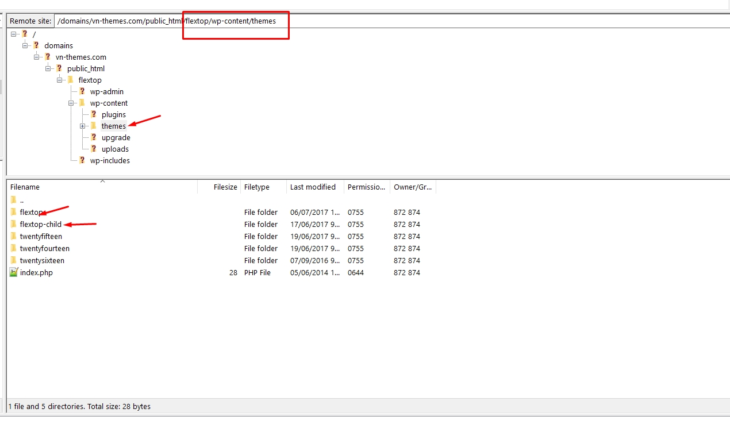Click the flextop folder icon in file list
Screen dimensions: 730x428
pos(14,212)
